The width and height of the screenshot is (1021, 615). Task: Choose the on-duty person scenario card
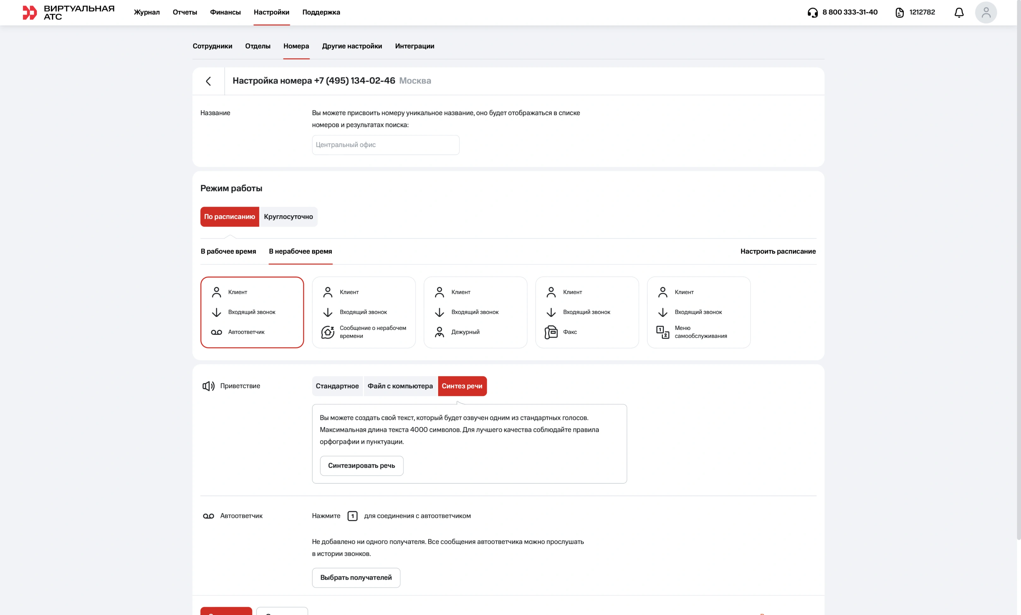(475, 312)
